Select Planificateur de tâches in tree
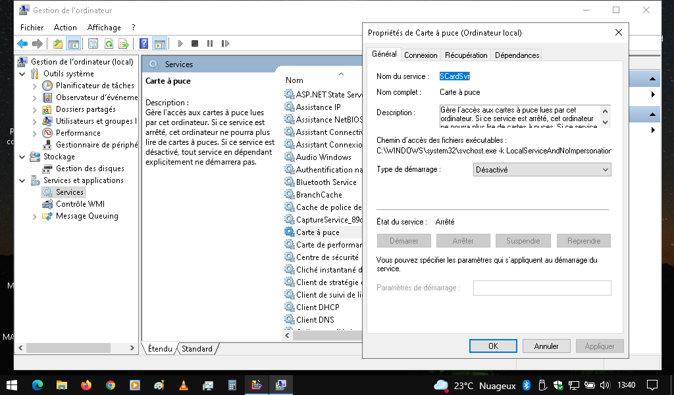Viewport: 674px width, 395px height. coord(95,86)
